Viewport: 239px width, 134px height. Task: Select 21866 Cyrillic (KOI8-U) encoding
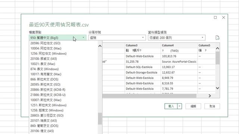coord(63,95)
